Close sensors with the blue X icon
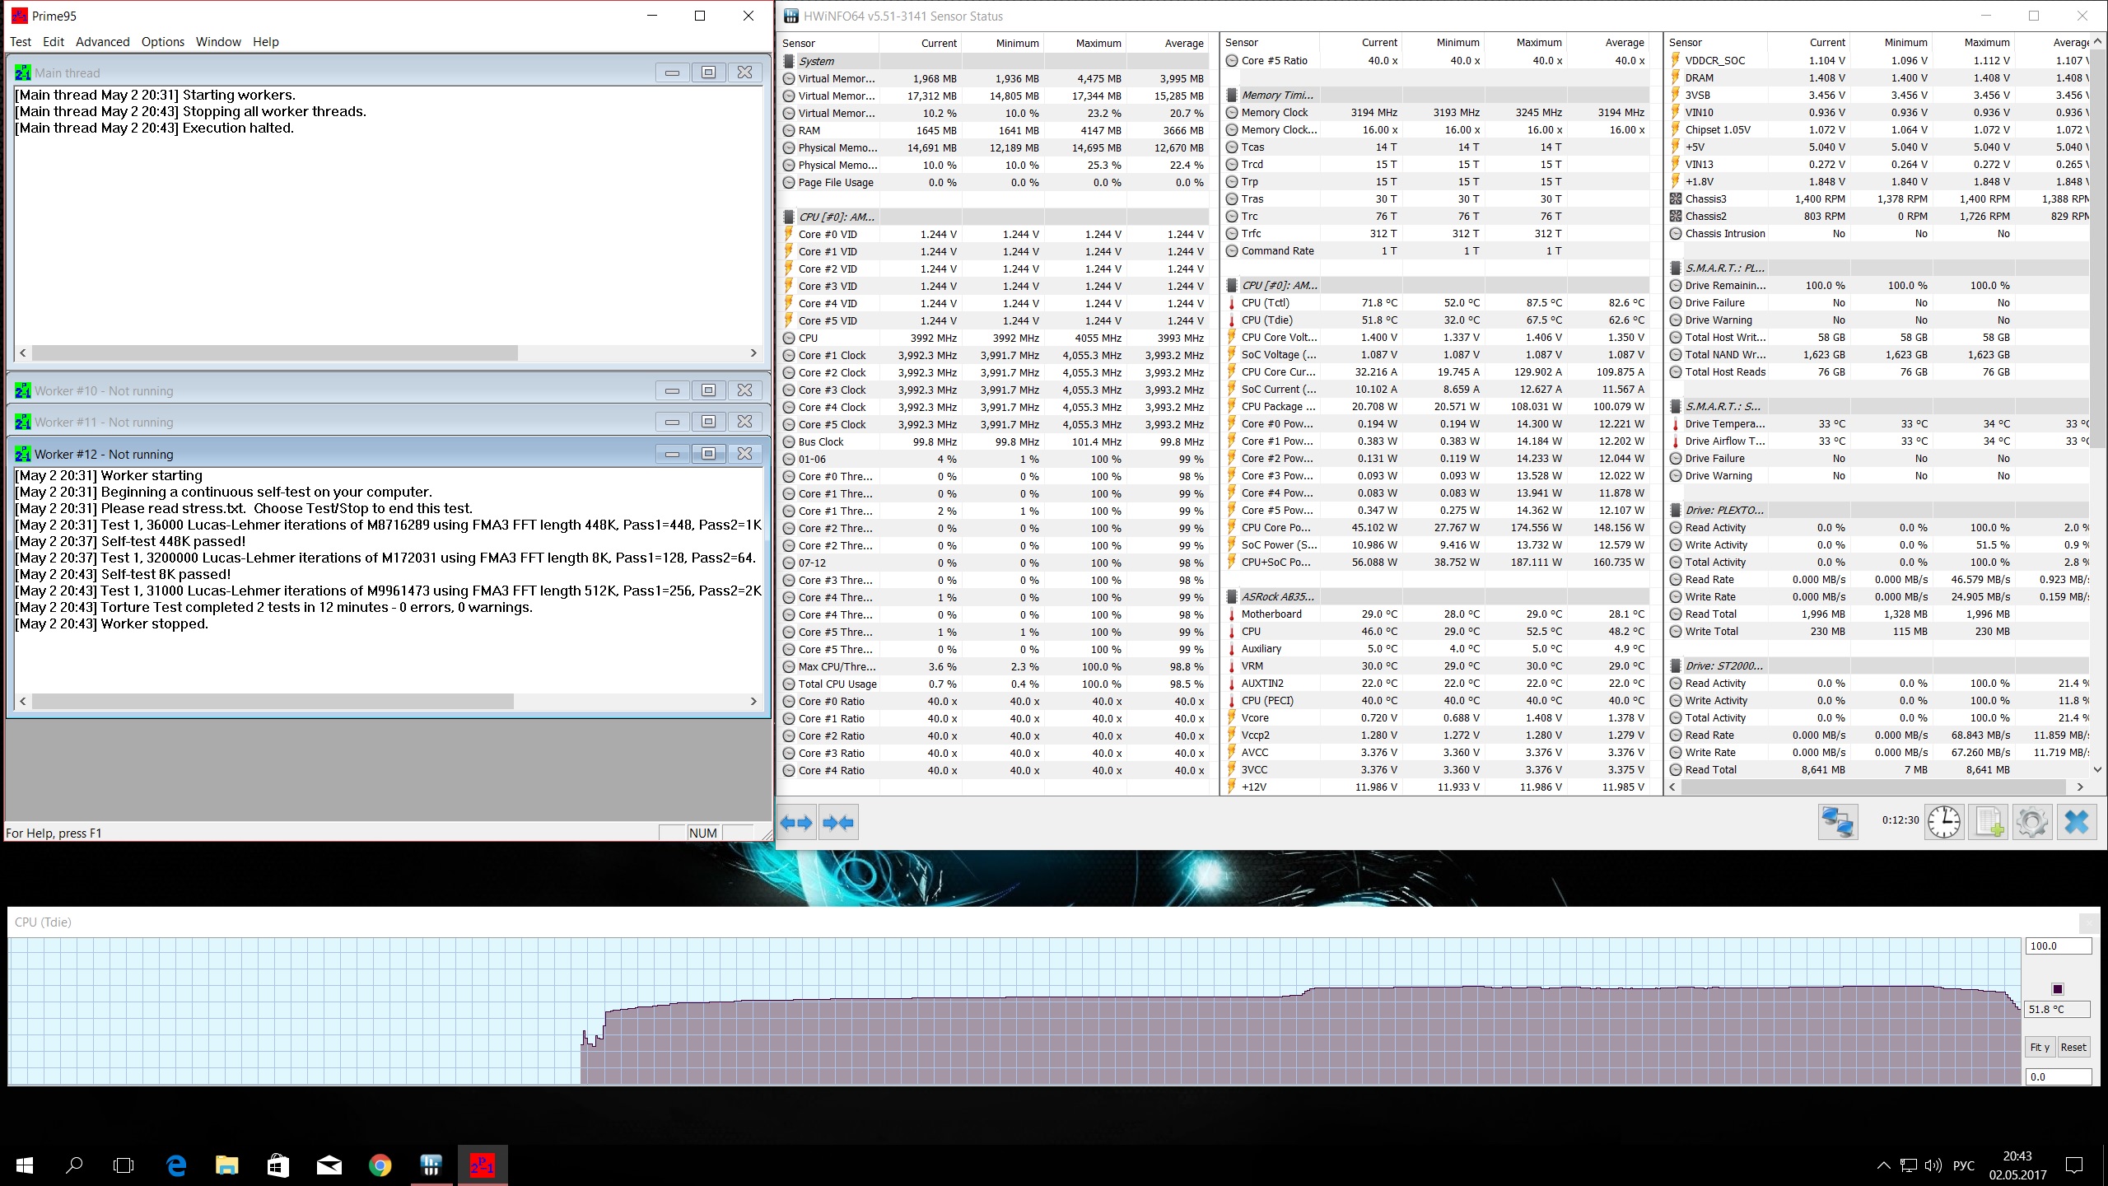This screenshot has height=1186, width=2108. (2077, 822)
